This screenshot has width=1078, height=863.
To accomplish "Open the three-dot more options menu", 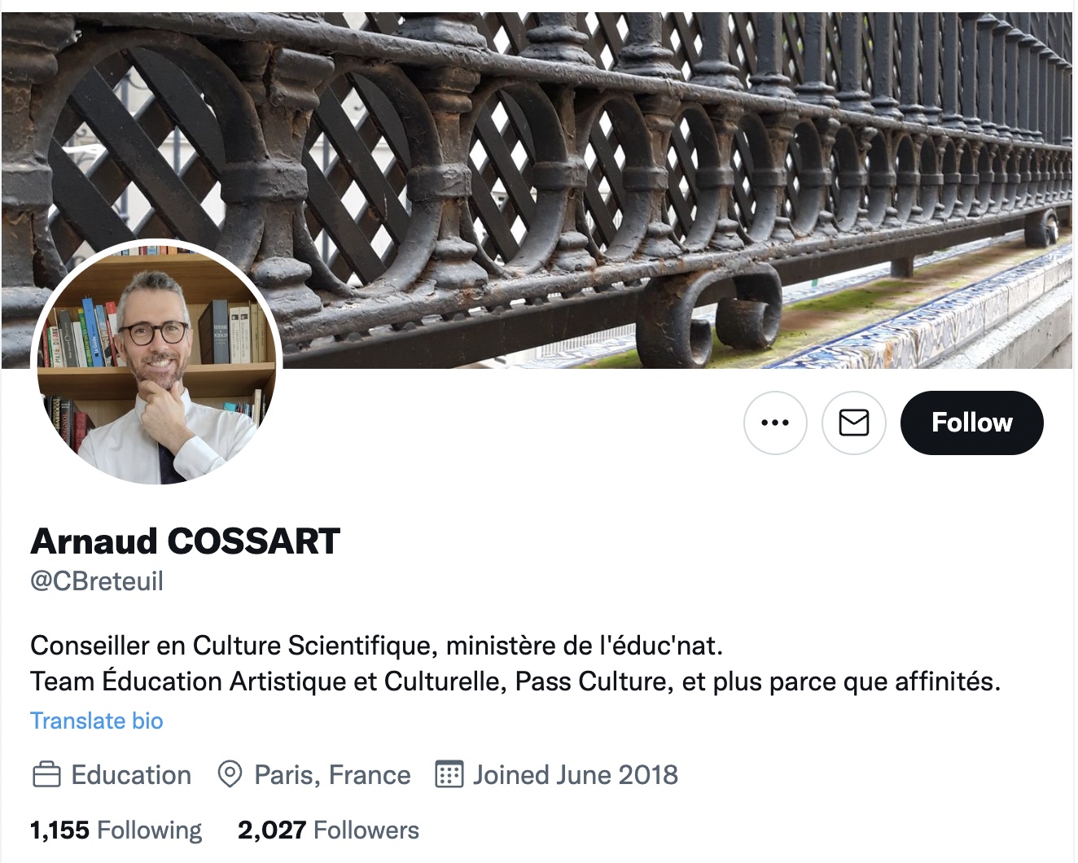I will coord(774,423).
